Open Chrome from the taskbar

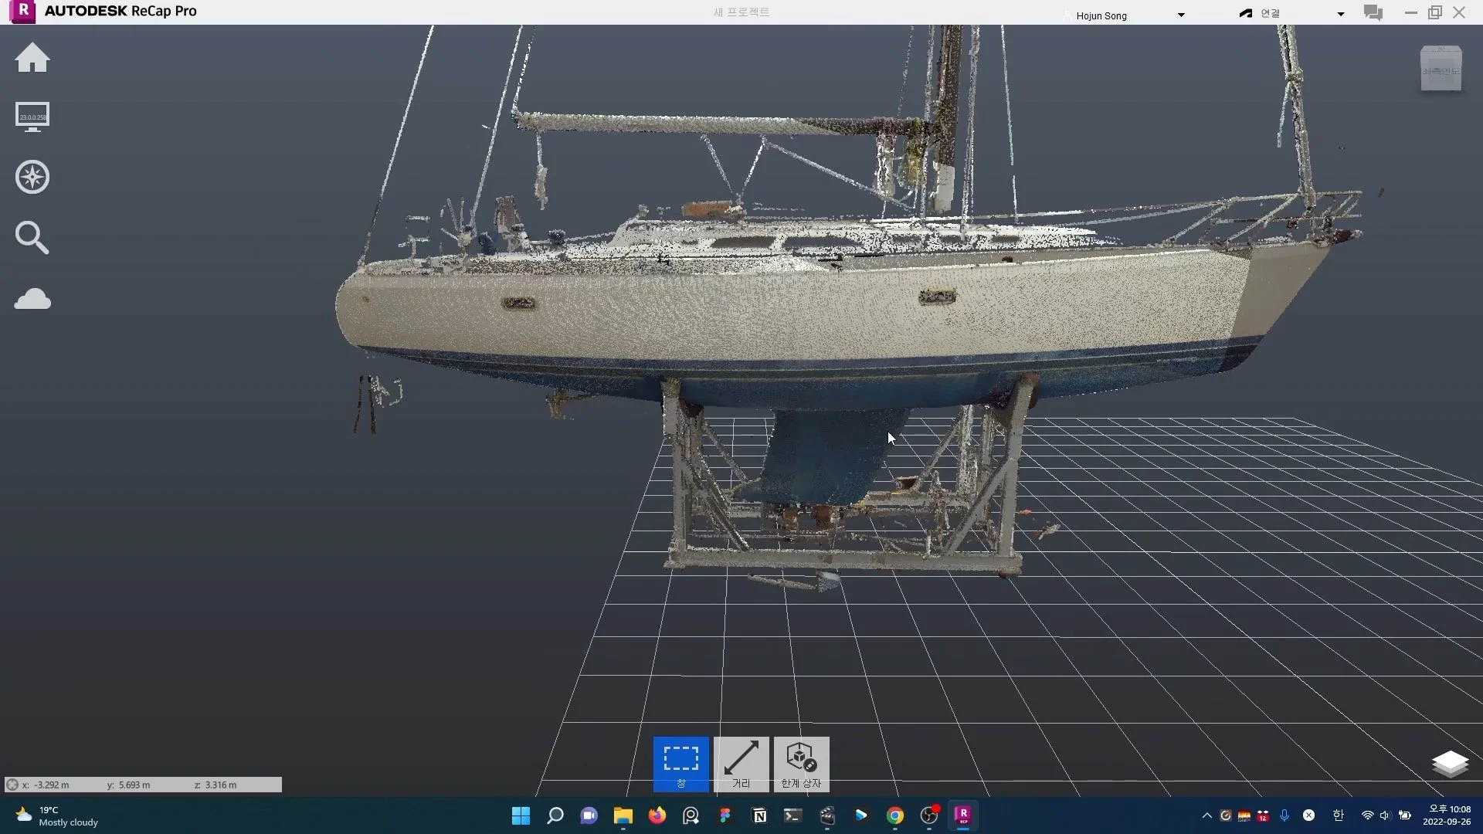tap(894, 815)
